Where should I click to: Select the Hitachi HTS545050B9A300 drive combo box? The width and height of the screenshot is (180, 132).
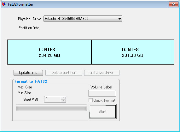pyautogui.click(x=83, y=19)
